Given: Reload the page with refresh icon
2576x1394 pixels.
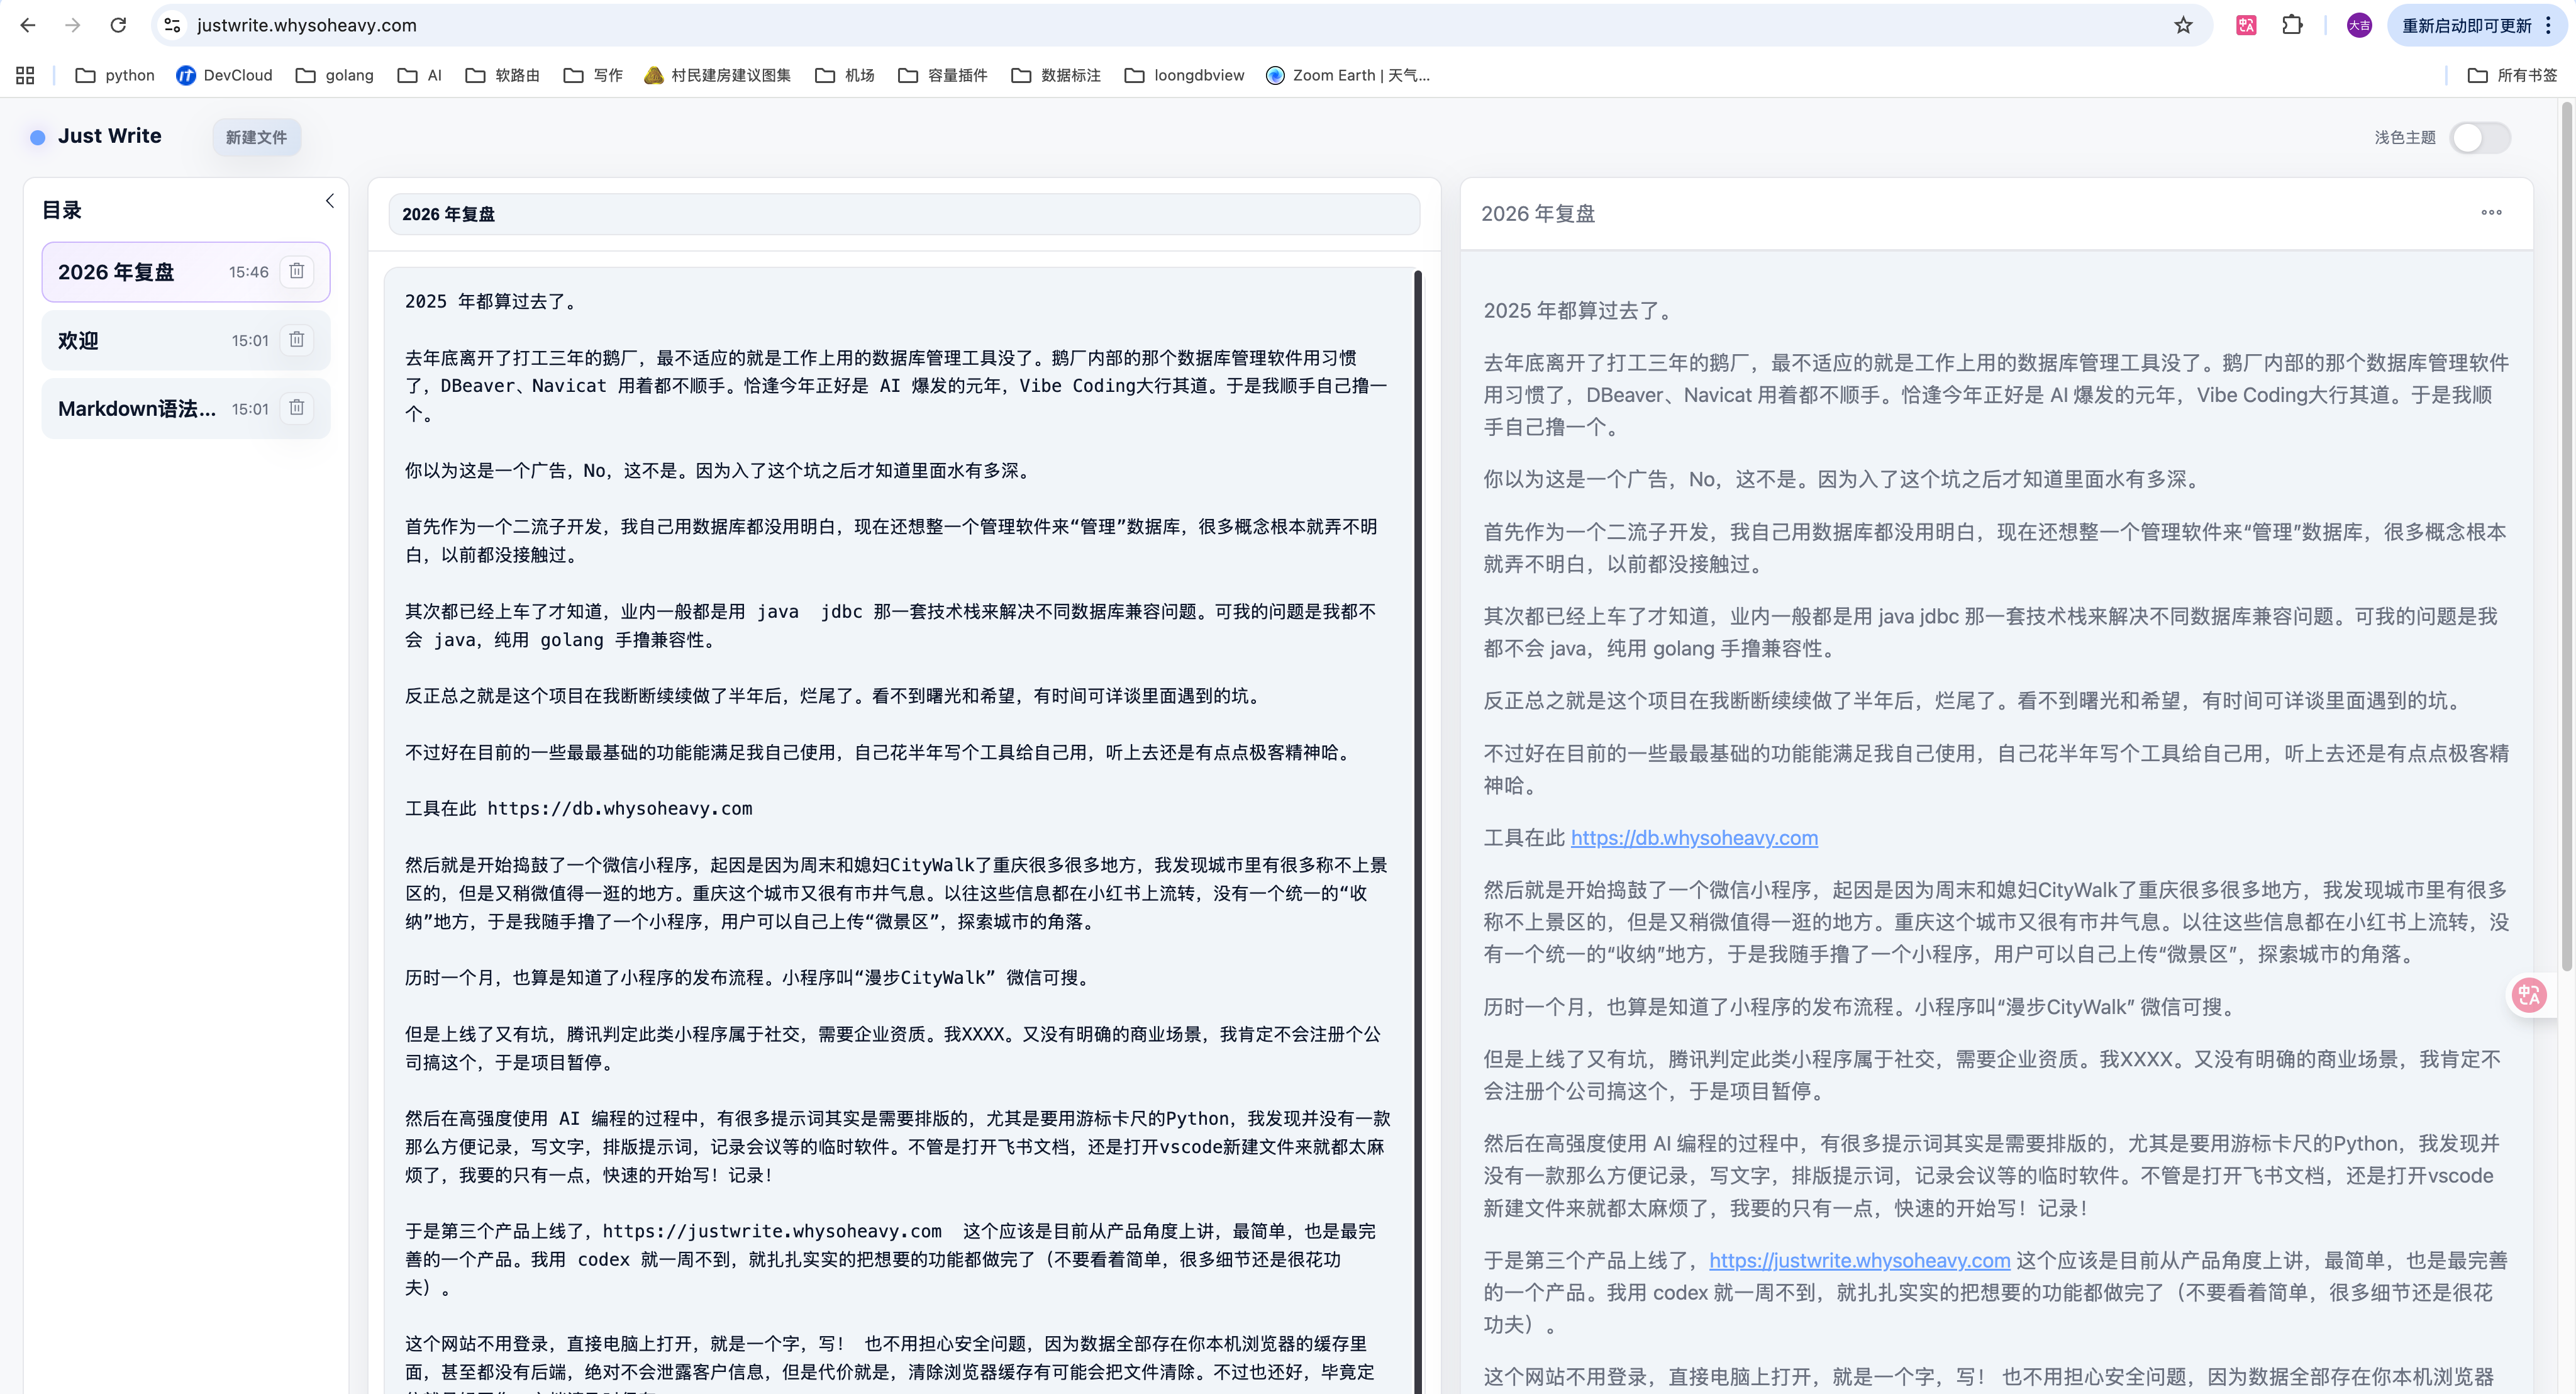Looking at the screenshot, I should 118,25.
